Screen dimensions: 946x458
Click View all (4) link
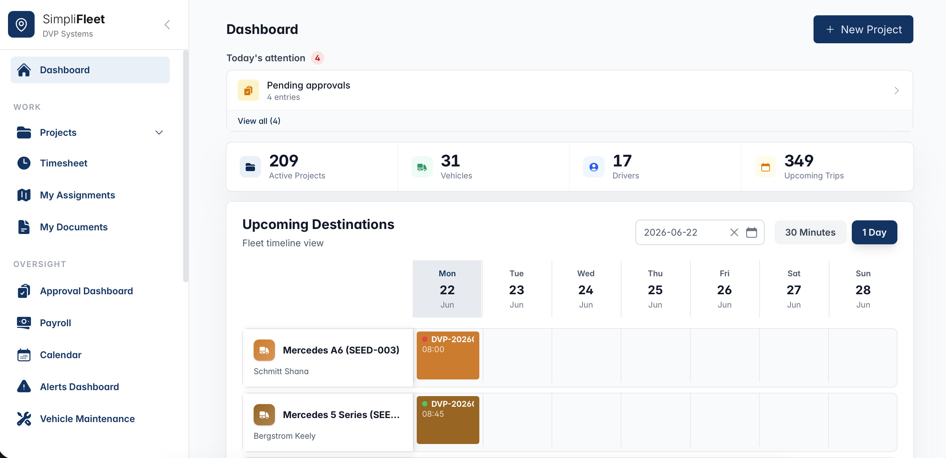coord(259,121)
